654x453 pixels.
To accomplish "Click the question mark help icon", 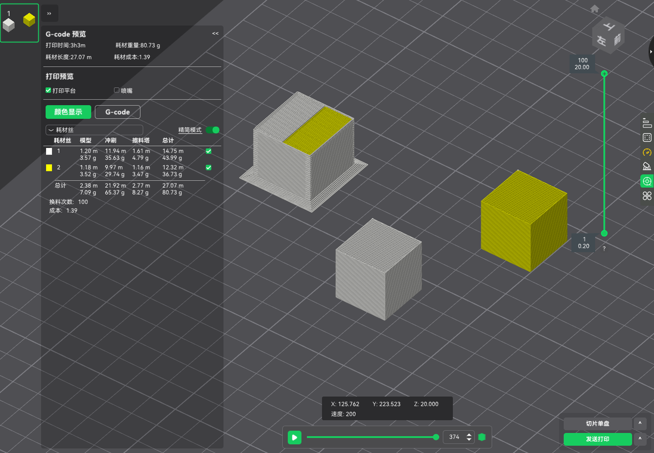I will (x=604, y=249).
